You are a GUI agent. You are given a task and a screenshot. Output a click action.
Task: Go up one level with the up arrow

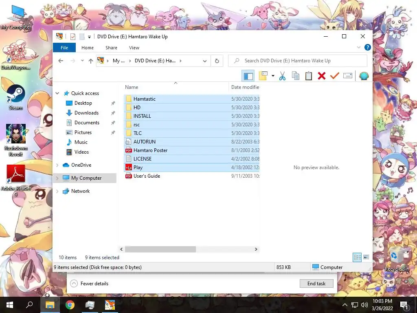point(91,61)
